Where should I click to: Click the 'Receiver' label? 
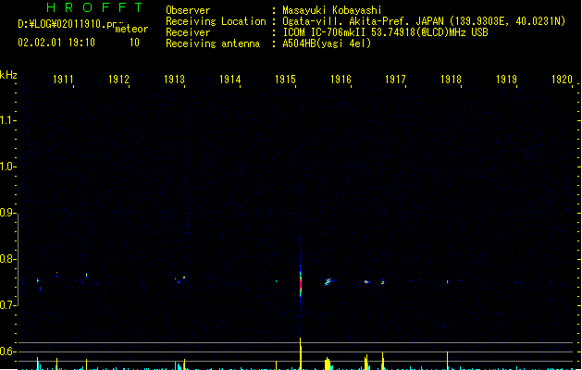point(188,32)
